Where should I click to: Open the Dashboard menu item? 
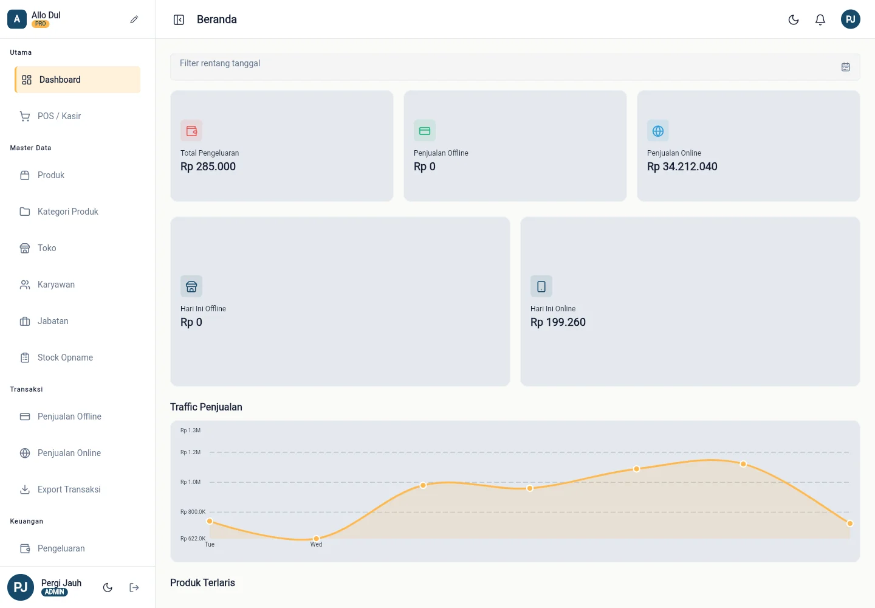[x=78, y=80]
